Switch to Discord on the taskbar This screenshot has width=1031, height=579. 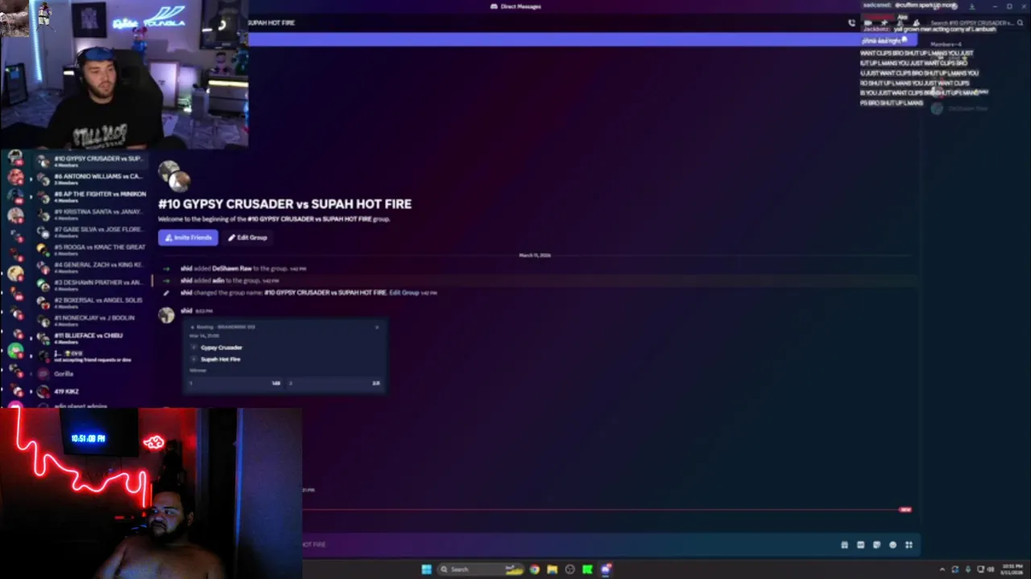click(x=606, y=569)
